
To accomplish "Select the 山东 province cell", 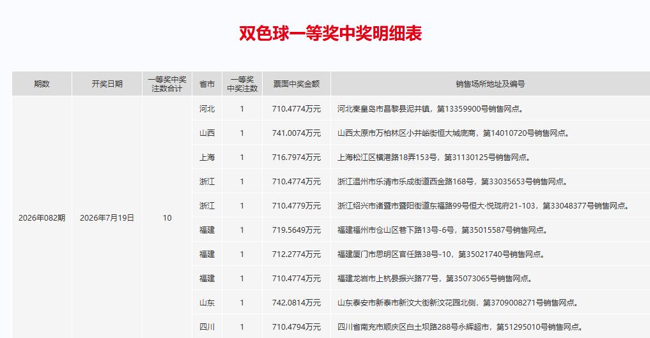I will 207,303.
